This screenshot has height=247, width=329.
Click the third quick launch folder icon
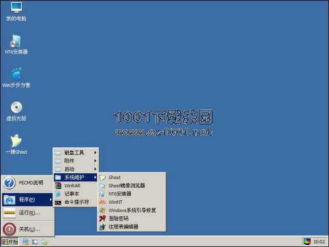coord(44,242)
